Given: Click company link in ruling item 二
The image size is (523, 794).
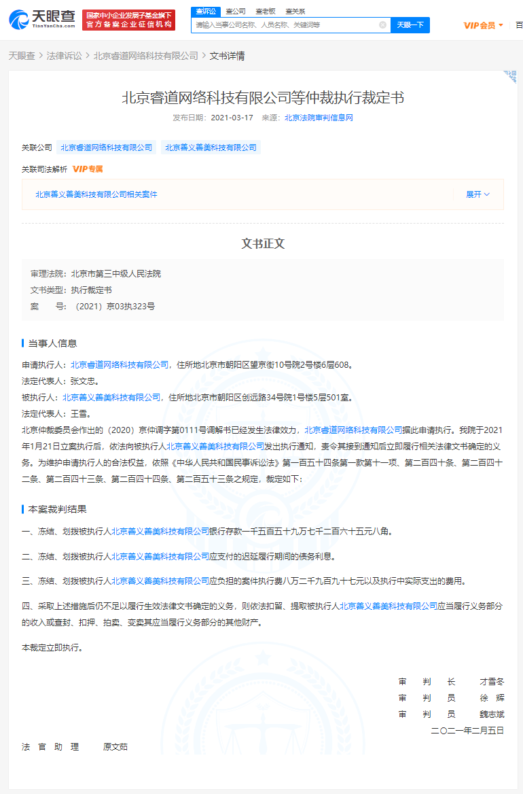Looking at the screenshot, I should pyautogui.click(x=160, y=556).
